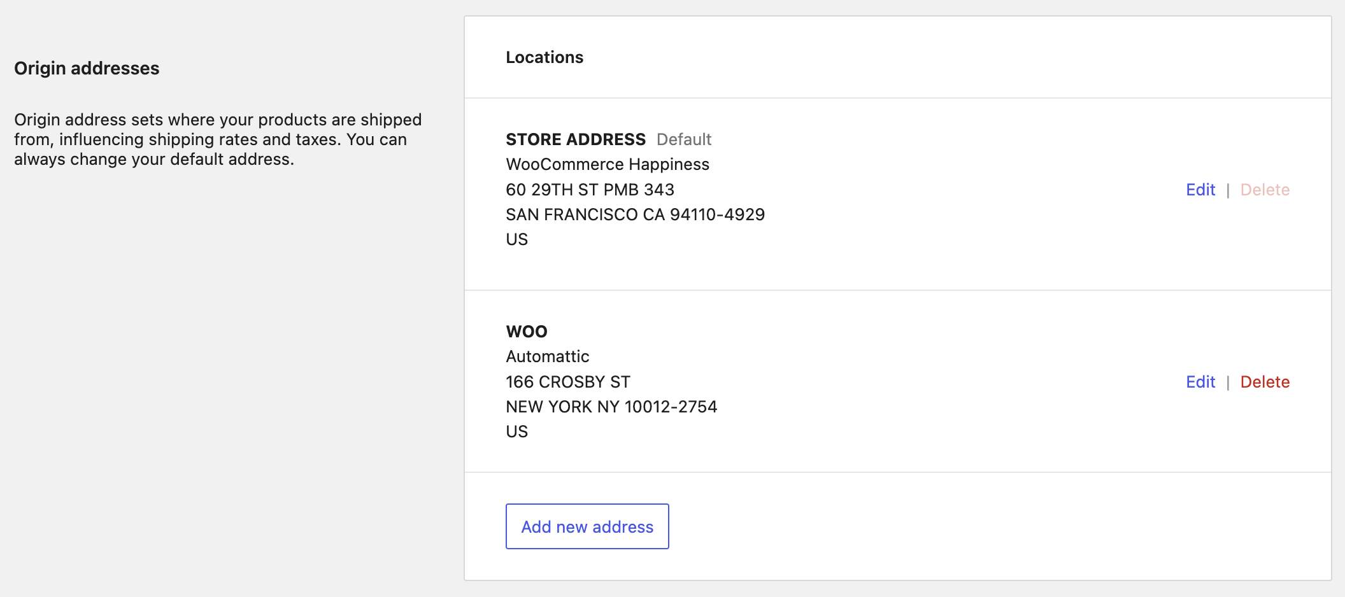Select the street line 166 CROSBY ST

coord(567,382)
